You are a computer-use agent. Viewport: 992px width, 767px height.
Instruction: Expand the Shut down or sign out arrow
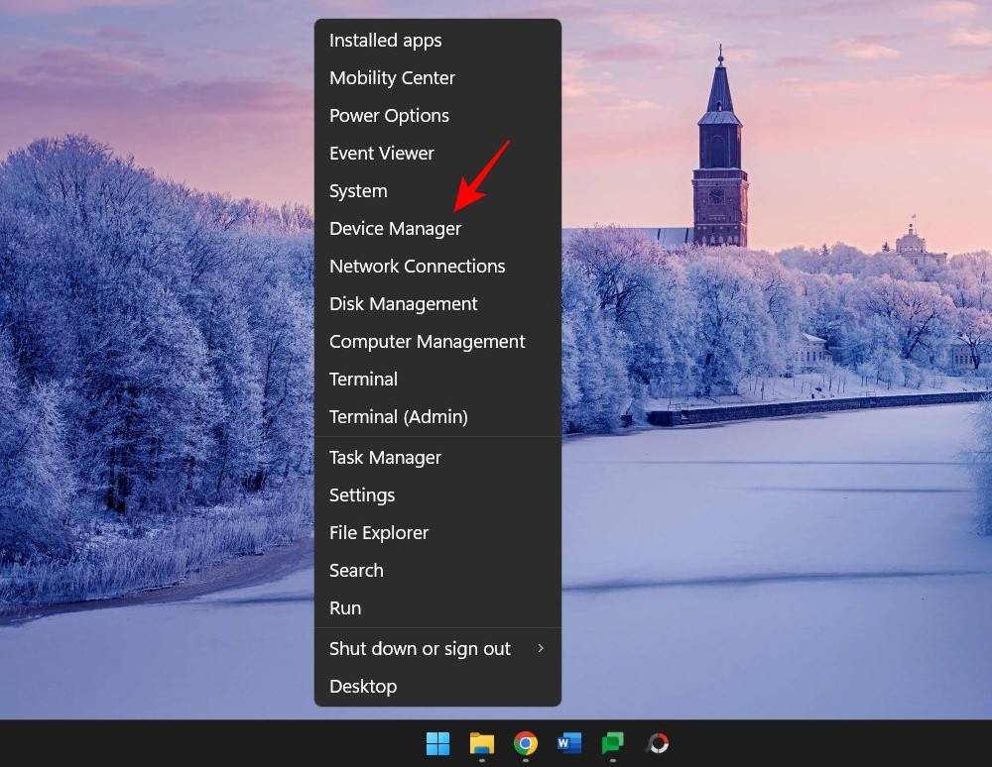(541, 648)
